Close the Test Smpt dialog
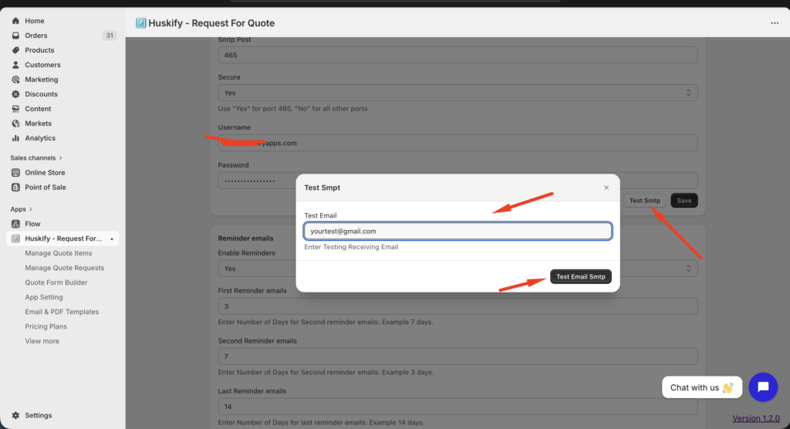Screen dimensions: 790x429 606,187
